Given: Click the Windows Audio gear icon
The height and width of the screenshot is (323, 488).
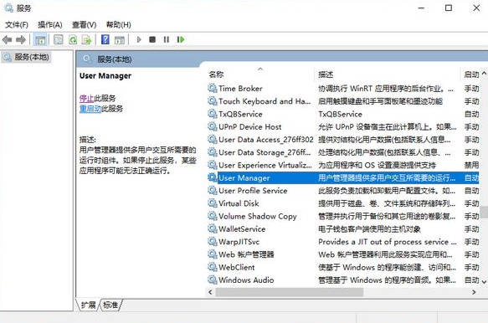Looking at the screenshot, I should click(213, 279).
